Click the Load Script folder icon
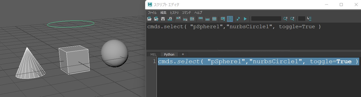The image size is (361, 97). point(149,19)
